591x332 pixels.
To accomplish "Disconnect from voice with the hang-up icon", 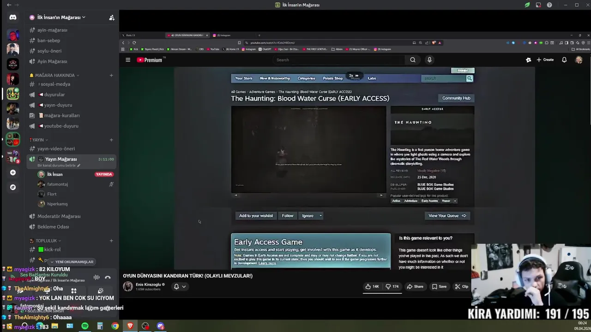I will [x=108, y=277].
